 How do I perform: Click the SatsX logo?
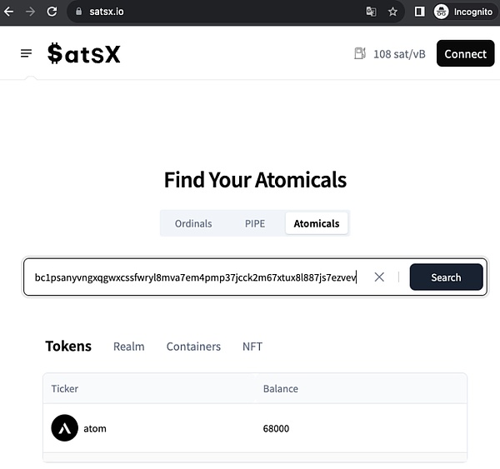[x=84, y=53]
